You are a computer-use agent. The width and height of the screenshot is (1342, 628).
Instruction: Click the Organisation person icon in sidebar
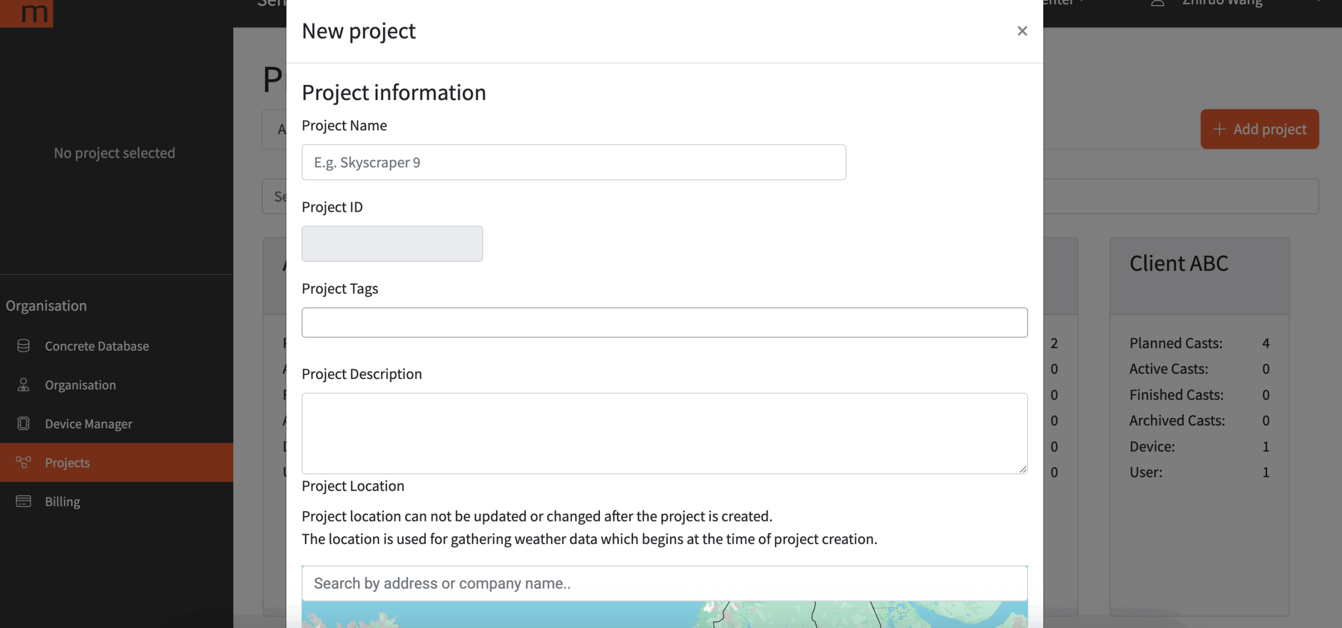click(x=23, y=385)
